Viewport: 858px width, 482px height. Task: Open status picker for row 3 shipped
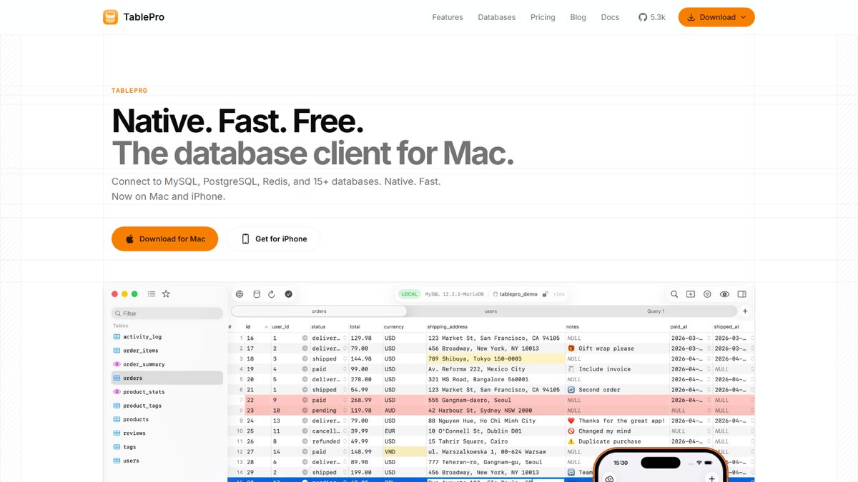[x=345, y=358]
